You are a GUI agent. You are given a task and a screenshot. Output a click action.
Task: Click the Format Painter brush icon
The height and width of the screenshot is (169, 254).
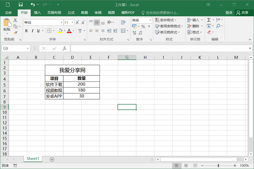click(x=15, y=32)
